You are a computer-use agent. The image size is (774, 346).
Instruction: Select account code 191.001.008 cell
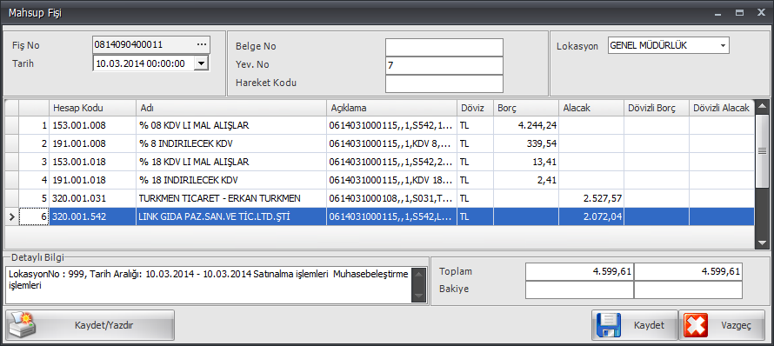coord(92,143)
